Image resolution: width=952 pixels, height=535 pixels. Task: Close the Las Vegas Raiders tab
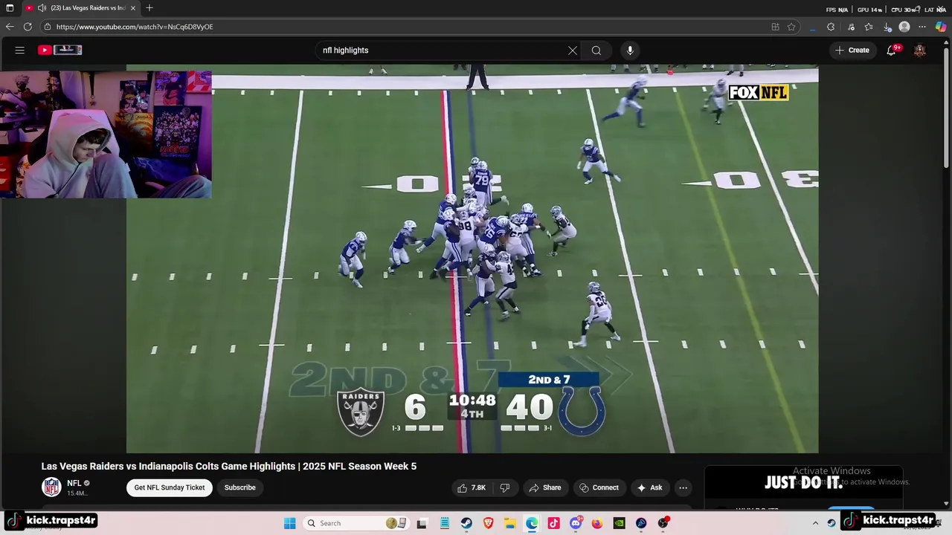pyautogui.click(x=133, y=8)
